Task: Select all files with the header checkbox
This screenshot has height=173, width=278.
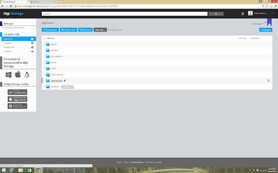Action: [44, 38]
